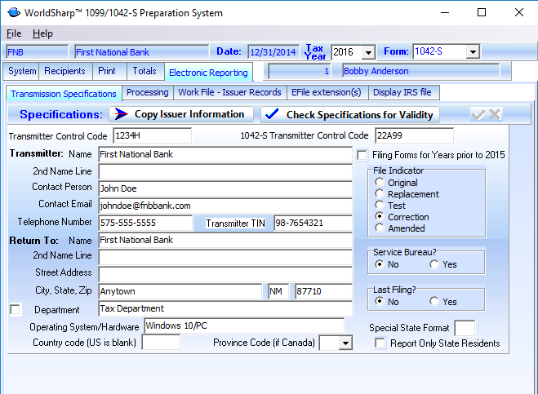Open the Province Code dropdown
Viewport: 538px width, 394px height.
[x=345, y=343]
